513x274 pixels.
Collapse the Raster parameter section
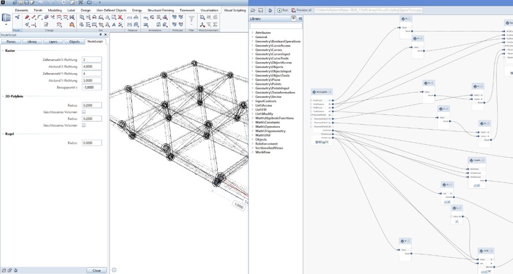click(3, 51)
